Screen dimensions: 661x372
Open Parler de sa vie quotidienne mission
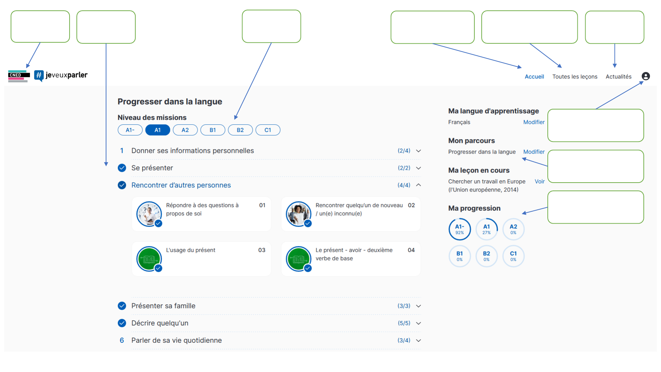tap(176, 340)
